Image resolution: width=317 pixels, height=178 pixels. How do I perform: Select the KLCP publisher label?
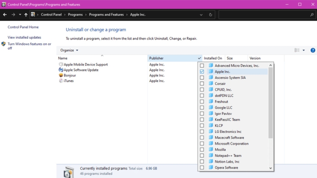(x=219, y=125)
